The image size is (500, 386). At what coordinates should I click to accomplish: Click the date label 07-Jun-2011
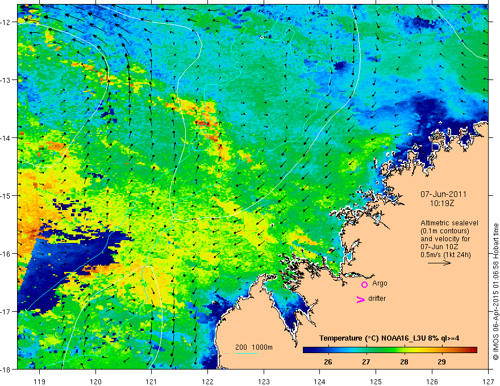(x=443, y=194)
